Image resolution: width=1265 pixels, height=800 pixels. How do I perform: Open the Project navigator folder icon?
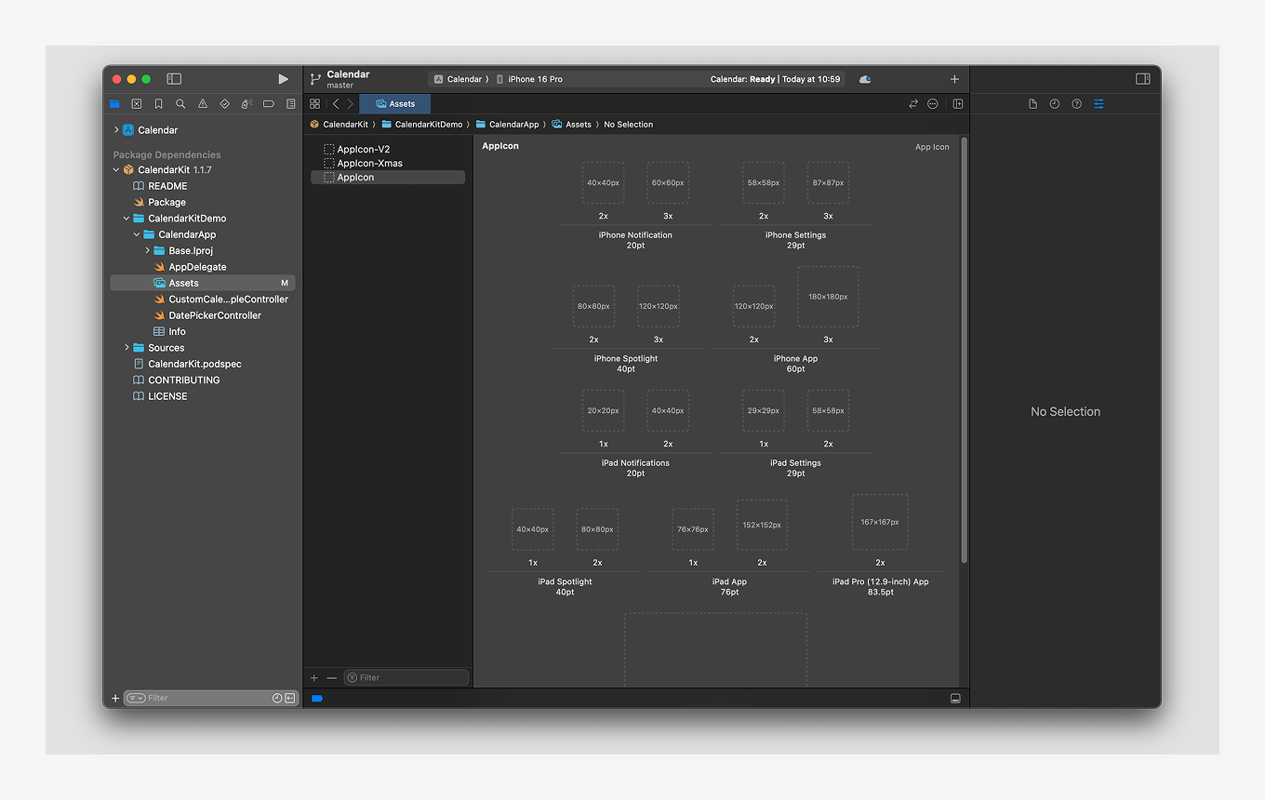(x=114, y=104)
